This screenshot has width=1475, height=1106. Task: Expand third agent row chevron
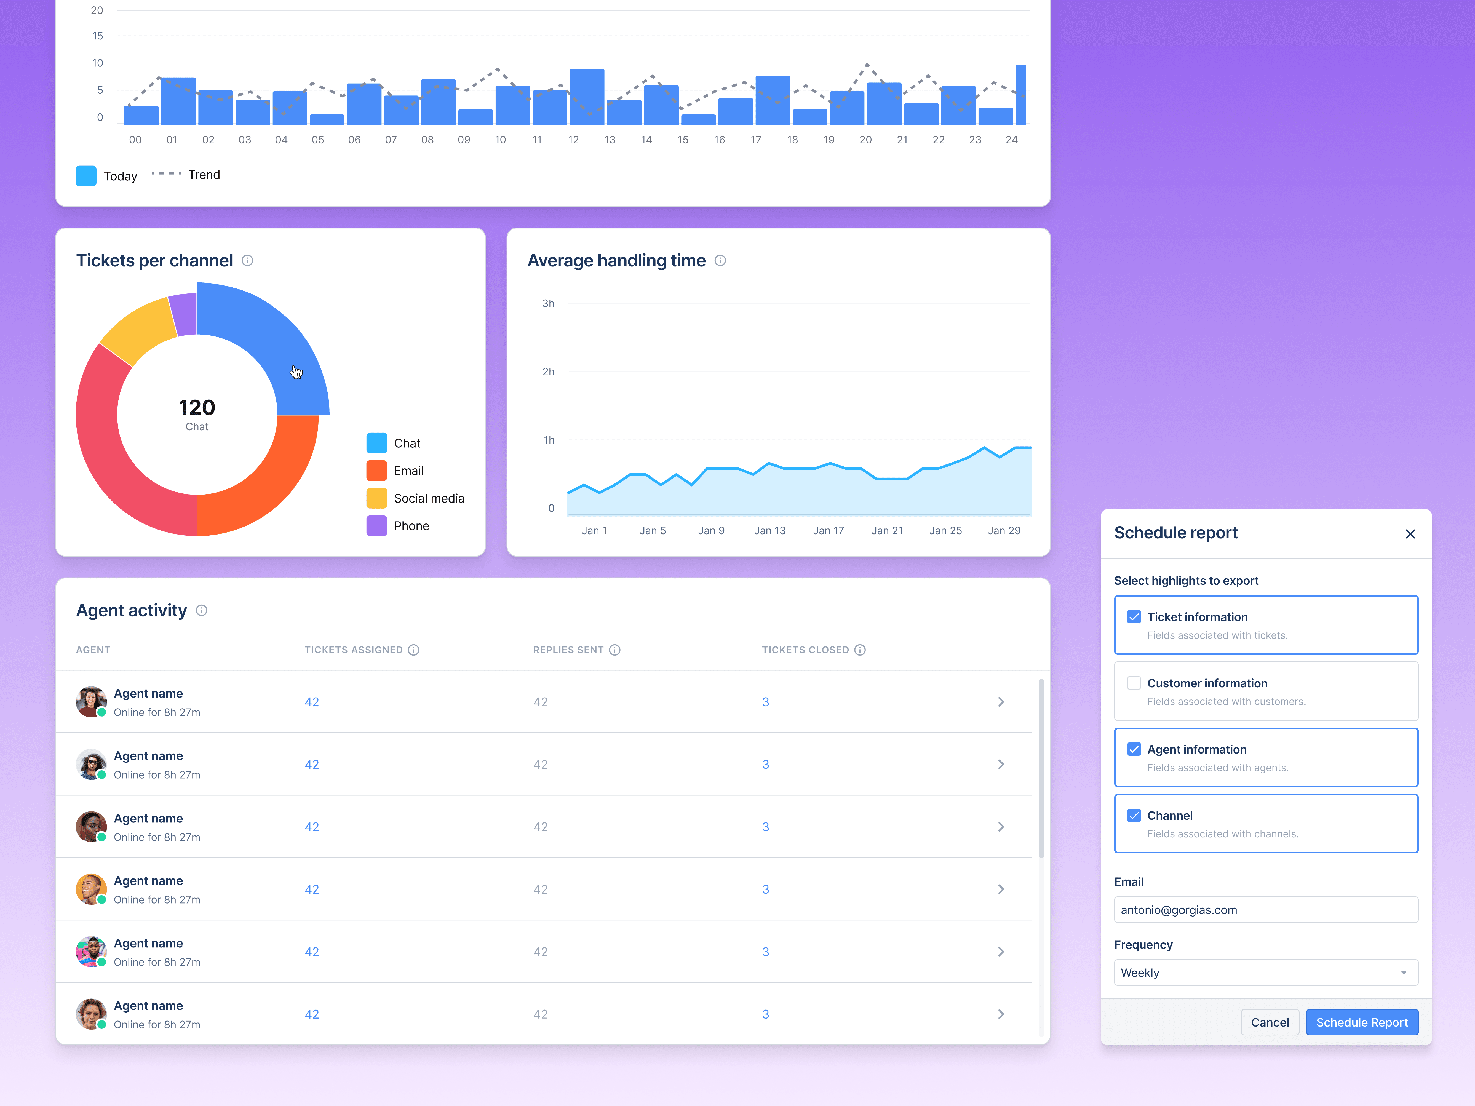pos(1001,827)
